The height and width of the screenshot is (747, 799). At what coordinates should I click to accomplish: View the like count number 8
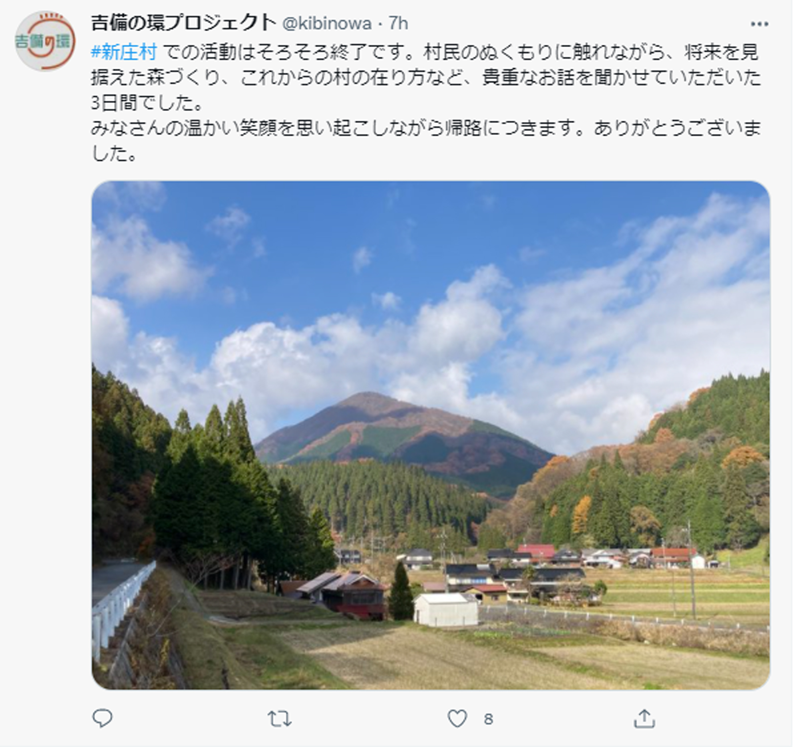[488, 719]
